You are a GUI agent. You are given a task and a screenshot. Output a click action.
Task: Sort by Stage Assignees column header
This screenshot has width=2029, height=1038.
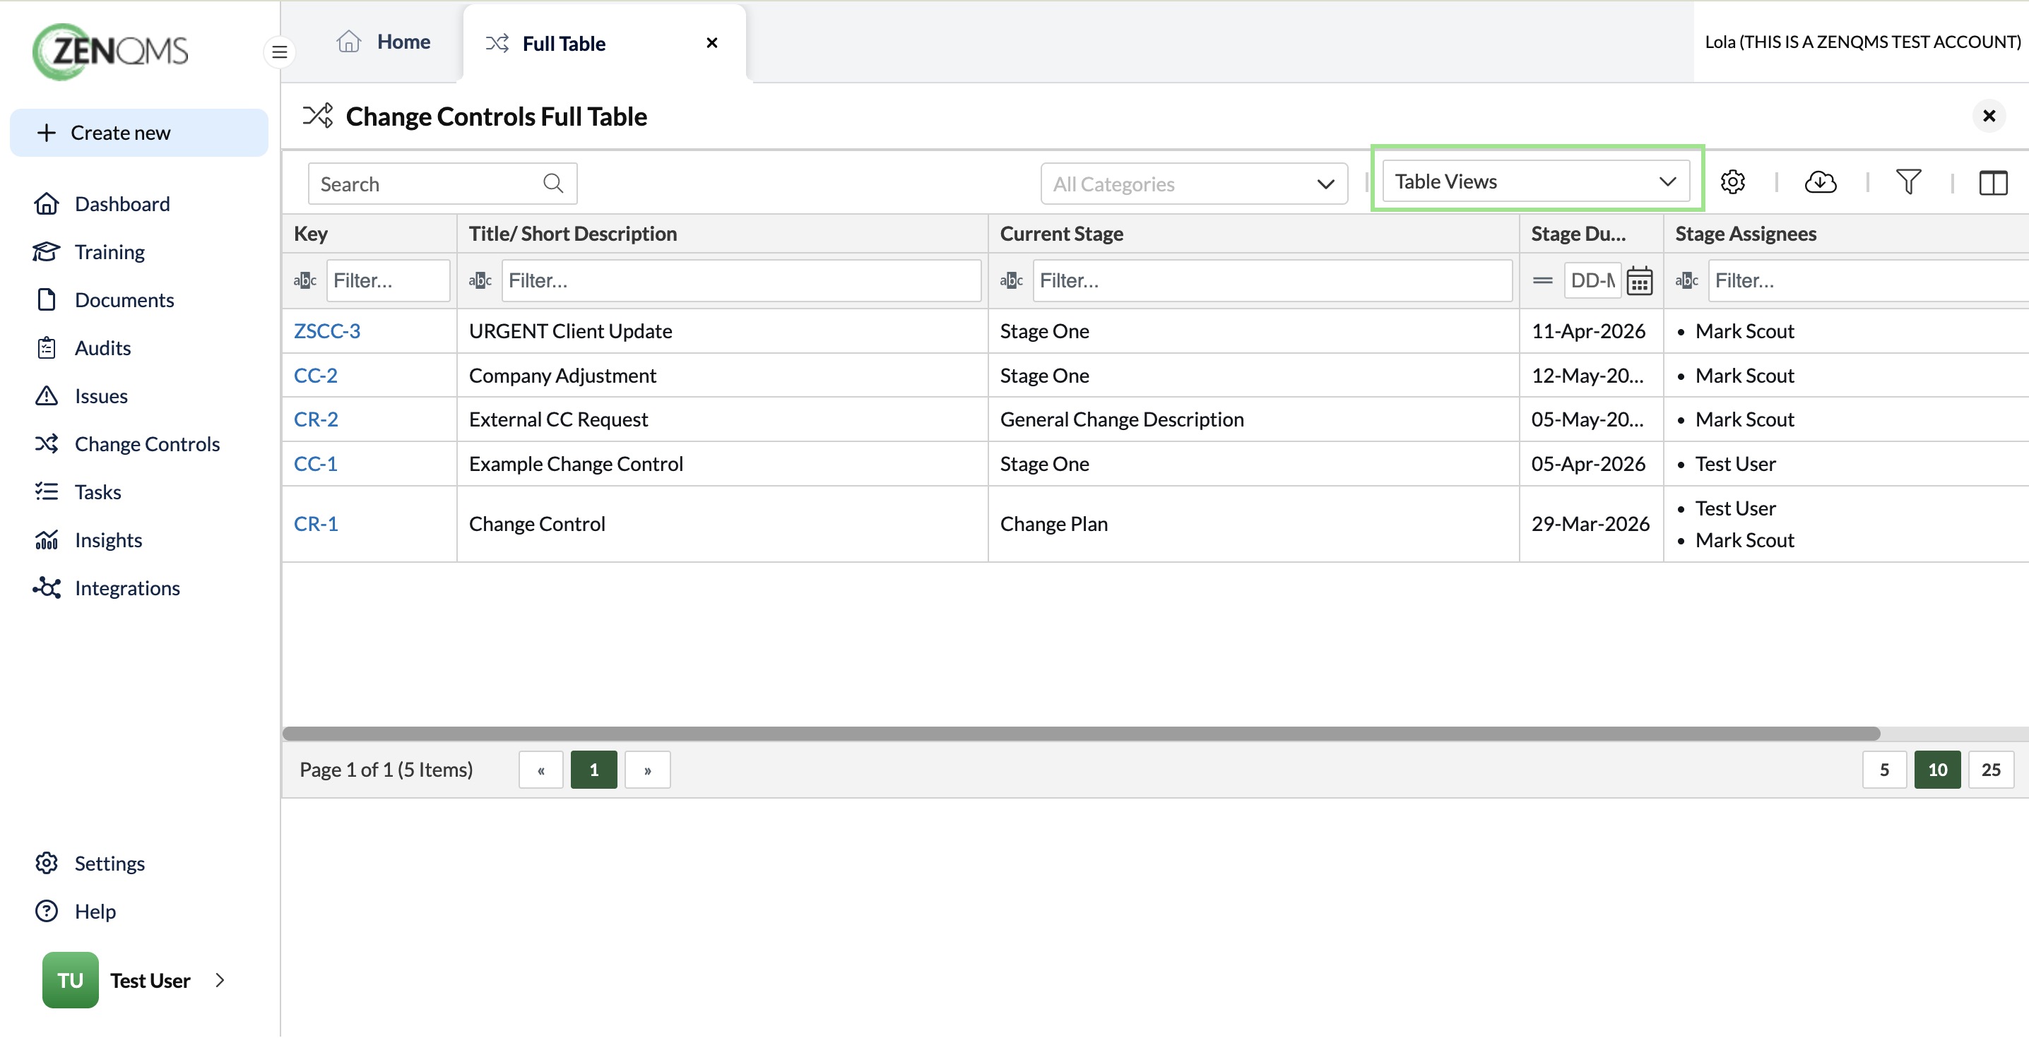click(x=1845, y=234)
